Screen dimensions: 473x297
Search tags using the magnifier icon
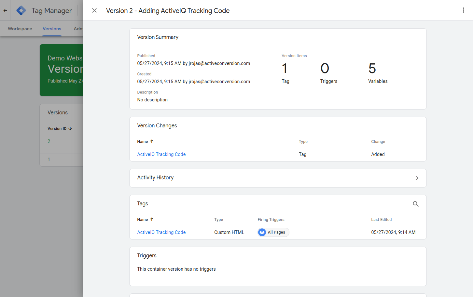pyautogui.click(x=416, y=204)
